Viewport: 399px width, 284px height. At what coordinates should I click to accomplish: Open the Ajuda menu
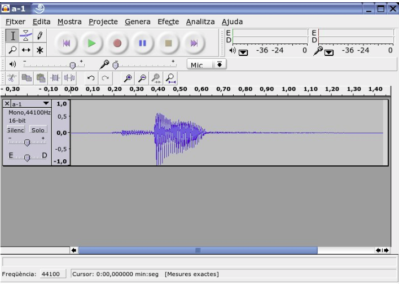[x=232, y=22]
